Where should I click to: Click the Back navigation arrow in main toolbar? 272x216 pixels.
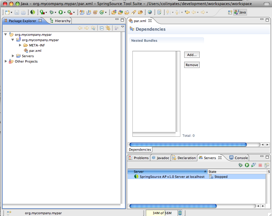(x=194, y=12)
